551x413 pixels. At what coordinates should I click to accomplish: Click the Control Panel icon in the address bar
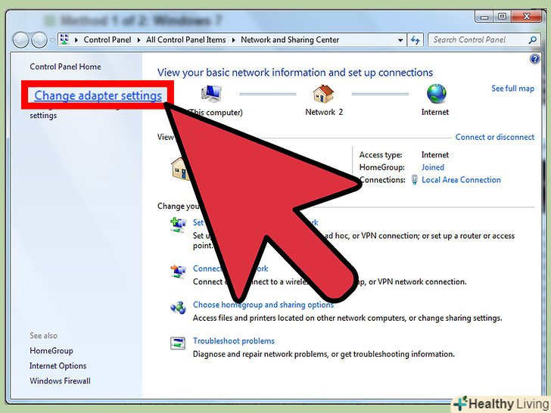point(64,39)
